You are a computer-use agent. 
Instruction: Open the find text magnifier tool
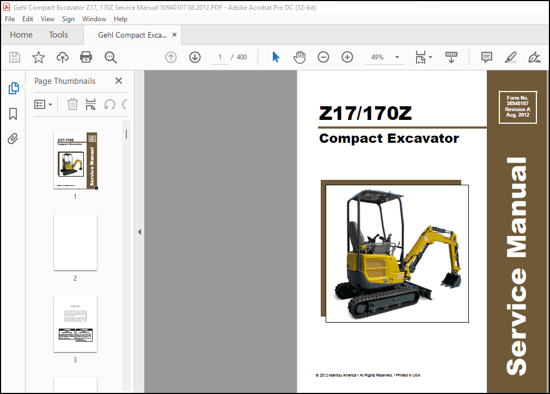(111, 57)
